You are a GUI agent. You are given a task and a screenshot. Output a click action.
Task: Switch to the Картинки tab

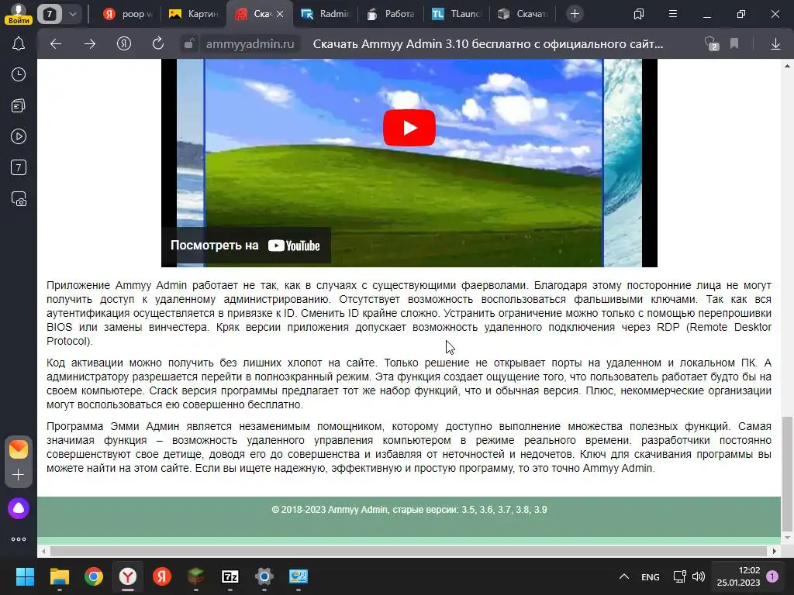[193, 14]
